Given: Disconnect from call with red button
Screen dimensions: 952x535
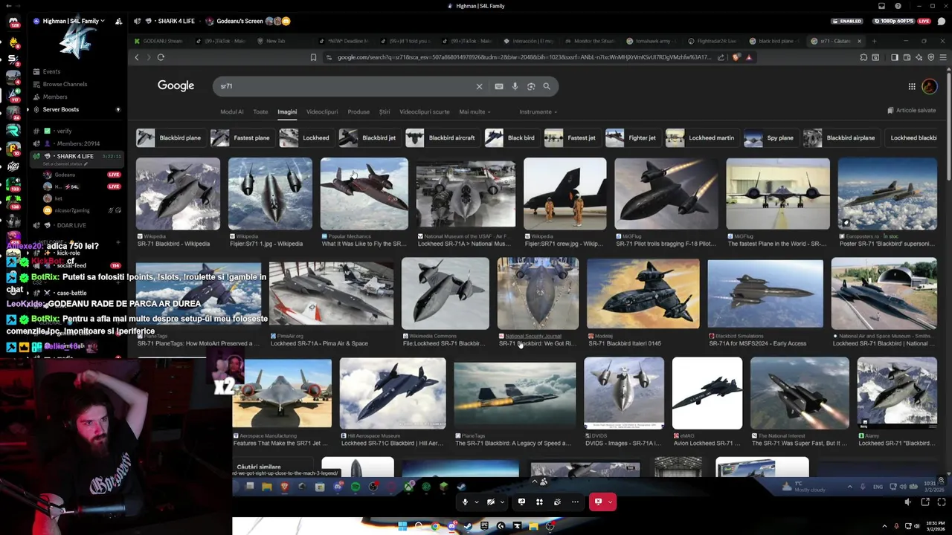Looking at the screenshot, I should [x=598, y=502].
